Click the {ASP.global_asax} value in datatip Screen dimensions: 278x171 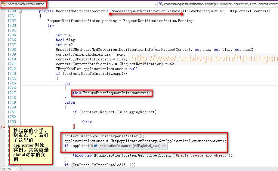(146, 146)
